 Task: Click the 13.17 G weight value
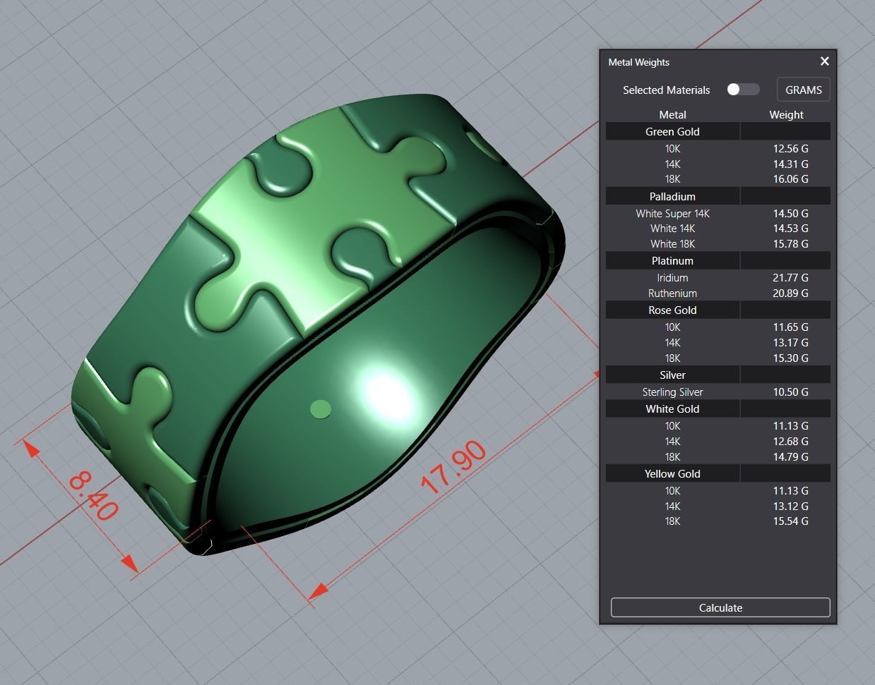pos(790,343)
